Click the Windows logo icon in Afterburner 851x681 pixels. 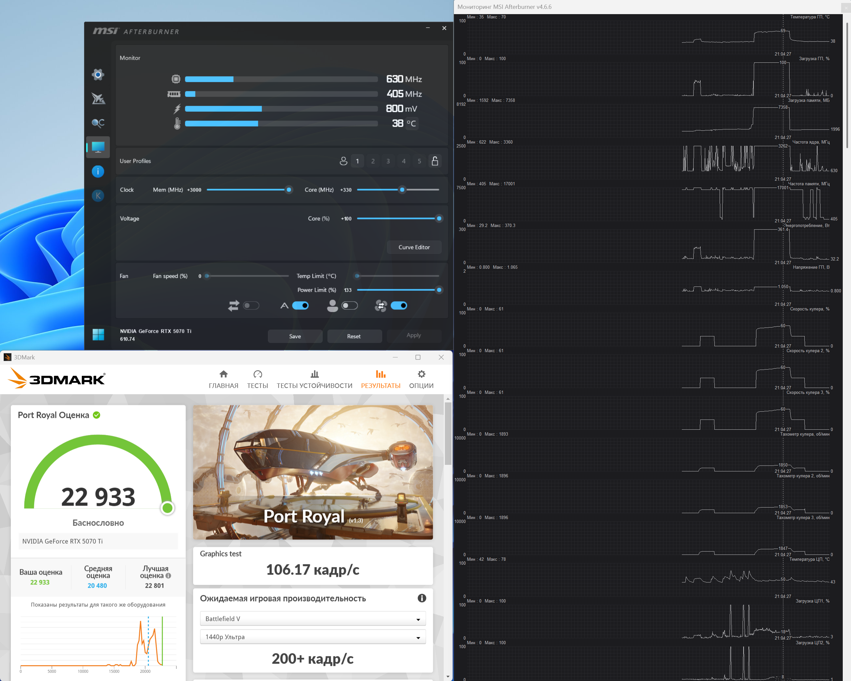coord(98,335)
